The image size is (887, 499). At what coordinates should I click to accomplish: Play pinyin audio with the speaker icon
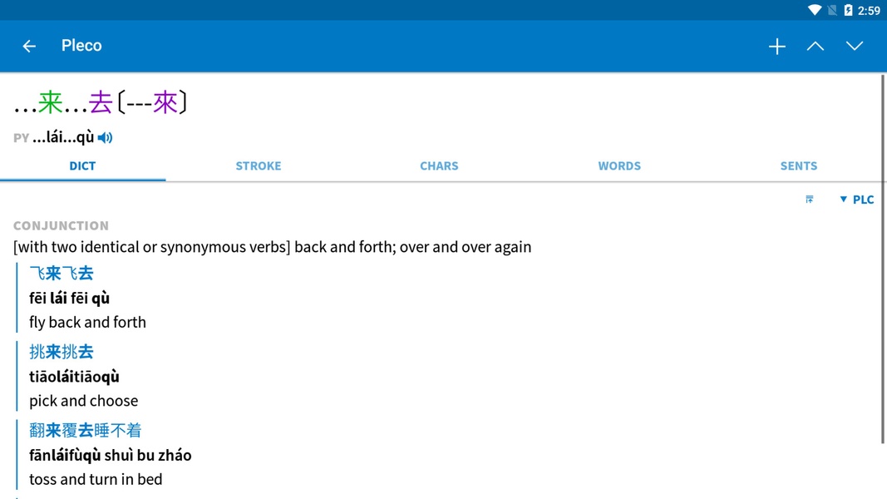point(106,137)
